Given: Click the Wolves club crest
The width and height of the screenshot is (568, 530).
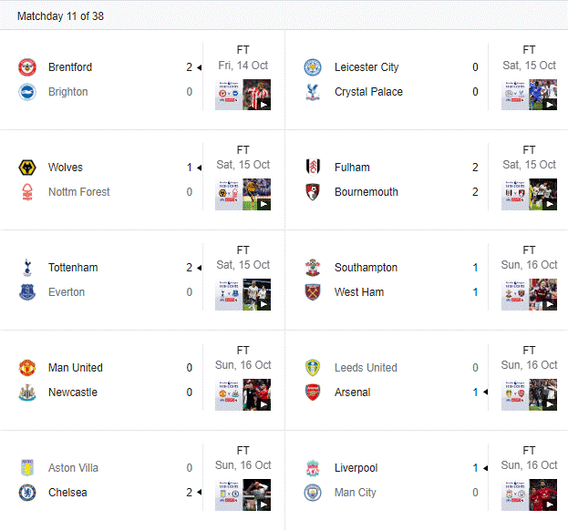Looking at the screenshot, I should (x=27, y=168).
